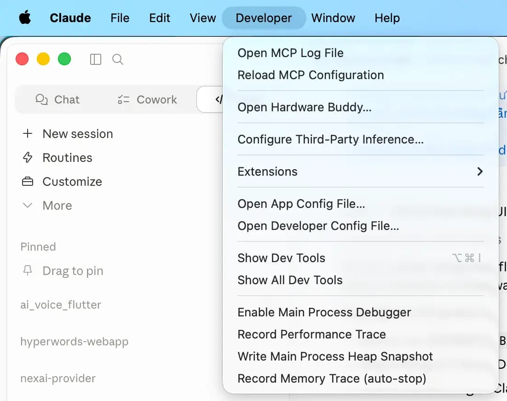This screenshot has height=401, width=507.
Task: Click the chat bubbles icon
Action: [x=41, y=99]
